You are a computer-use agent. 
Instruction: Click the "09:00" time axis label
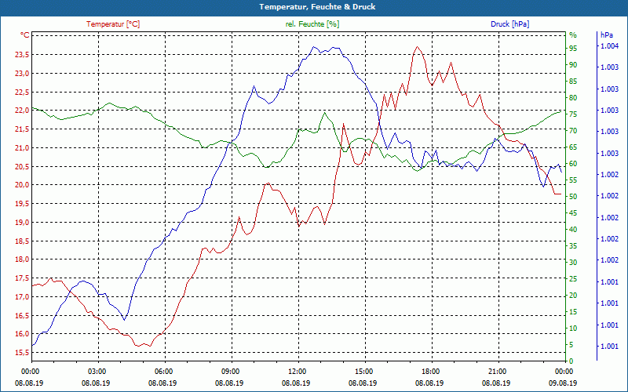point(230,371)
